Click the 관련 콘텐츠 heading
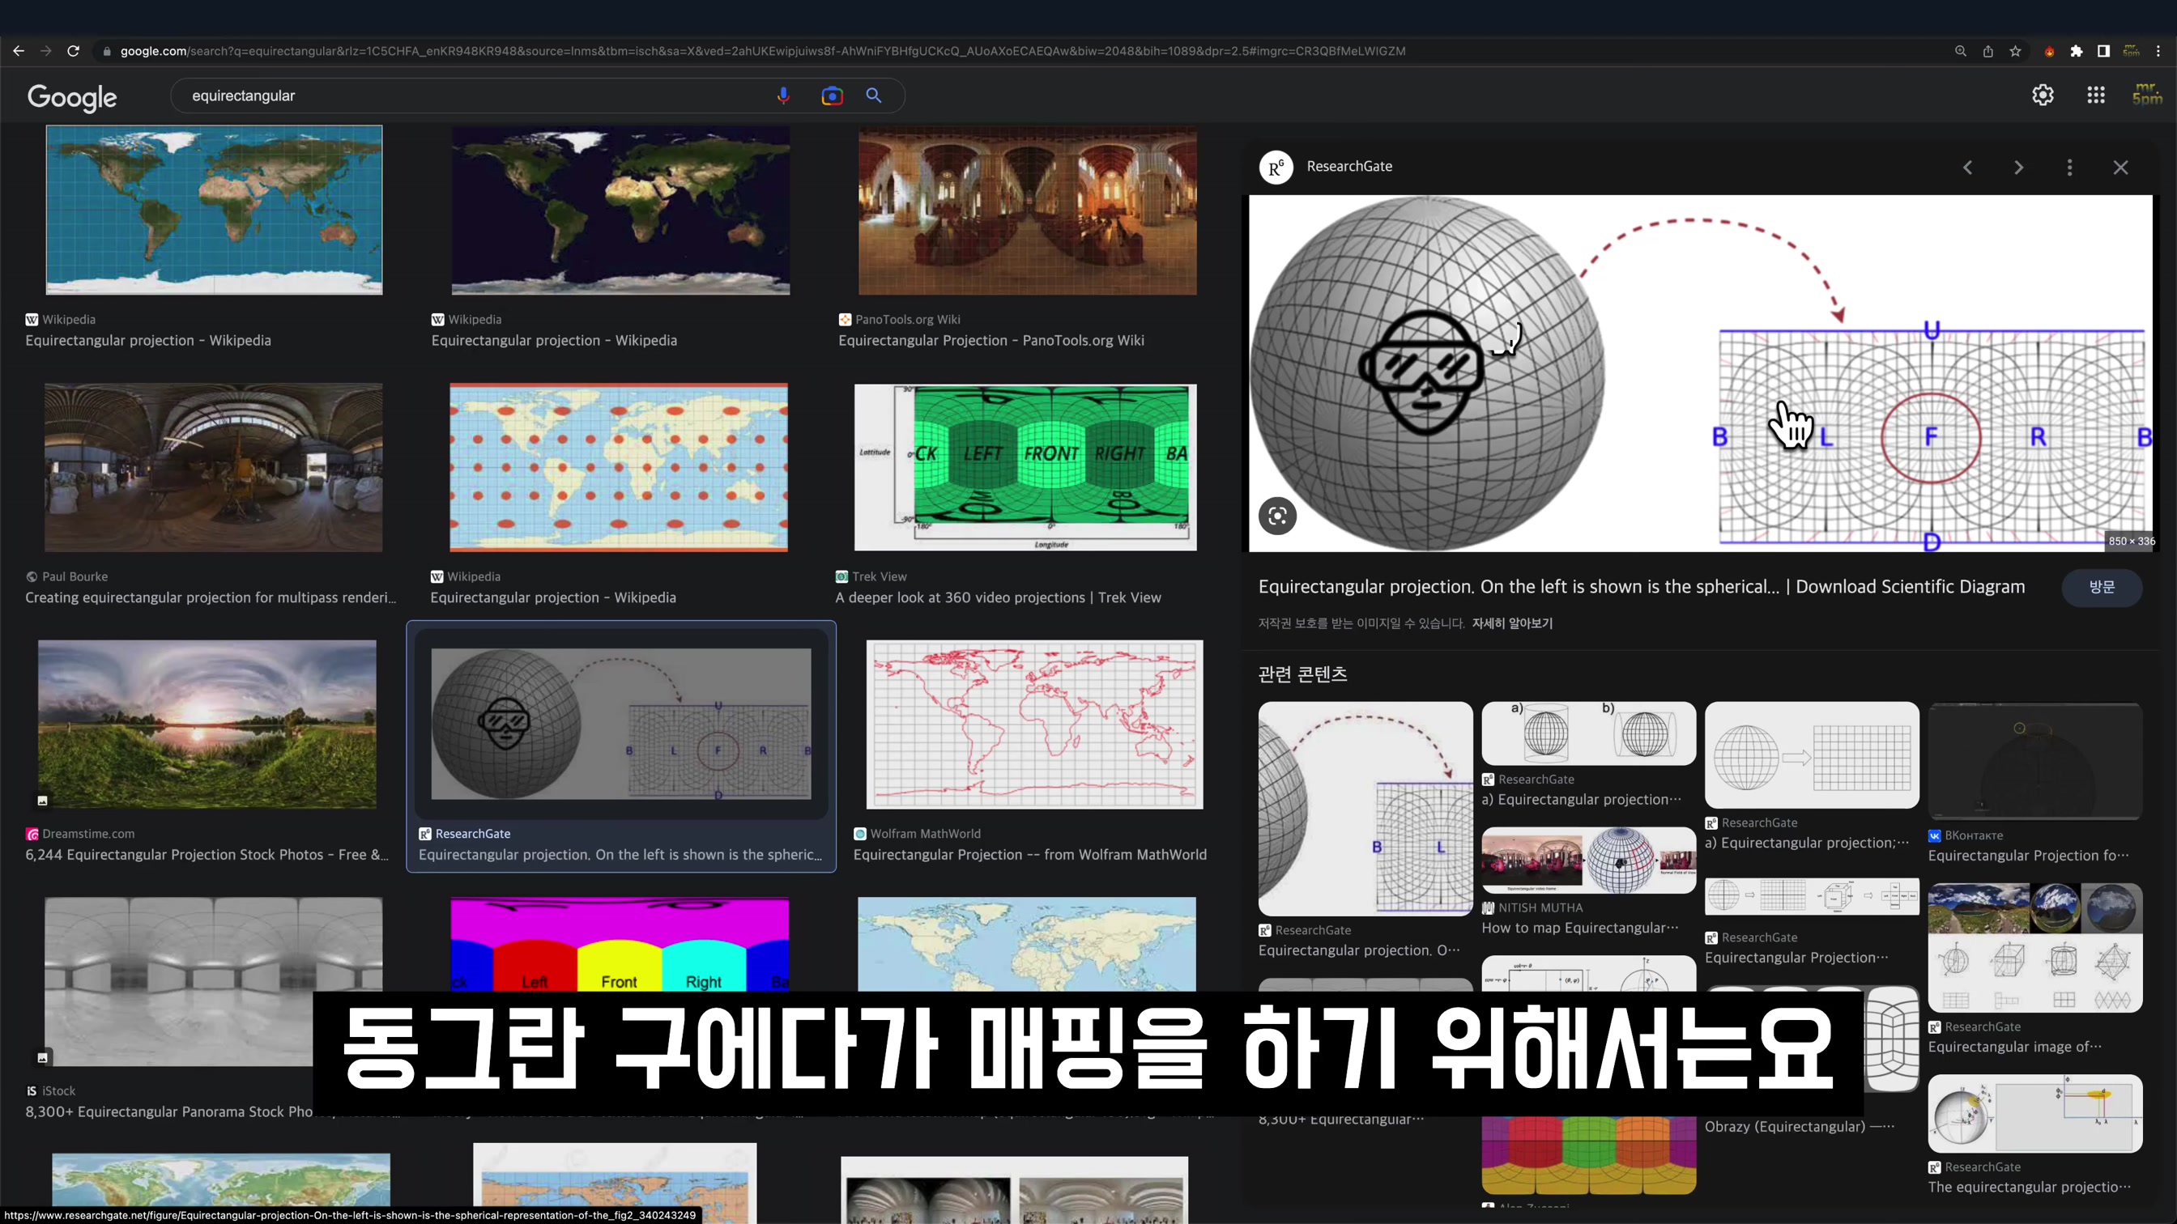Image resolution: width=2177 pixels, height=1224 pixels. tap(1302, 674)
